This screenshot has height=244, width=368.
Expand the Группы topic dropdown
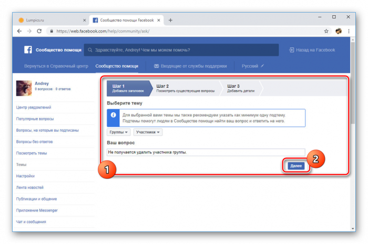point(118,132)
